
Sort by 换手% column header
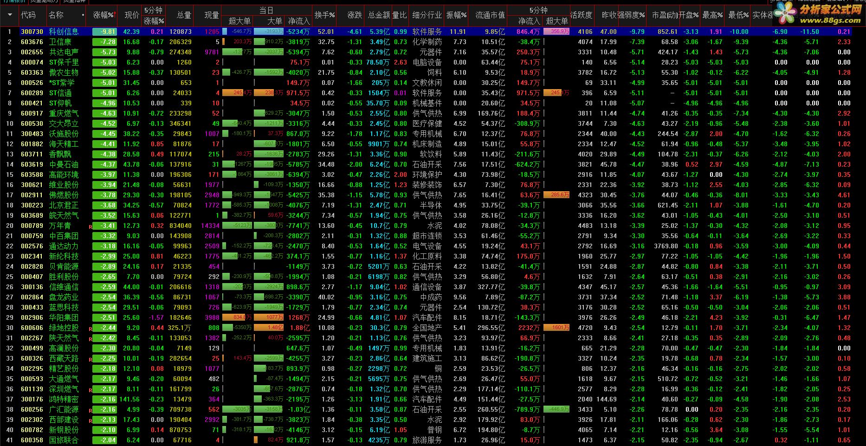coord(324,15)
